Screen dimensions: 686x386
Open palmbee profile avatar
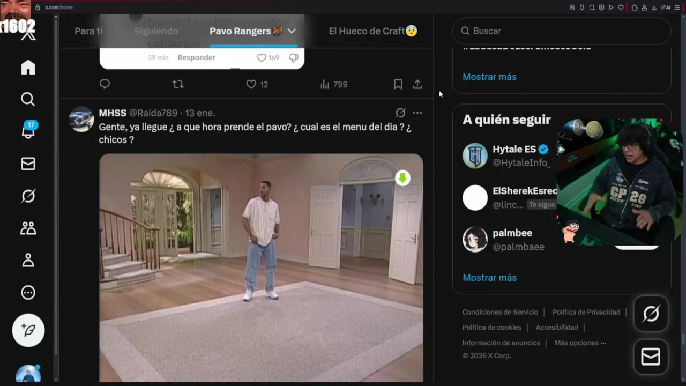click(x=475, y=239)
